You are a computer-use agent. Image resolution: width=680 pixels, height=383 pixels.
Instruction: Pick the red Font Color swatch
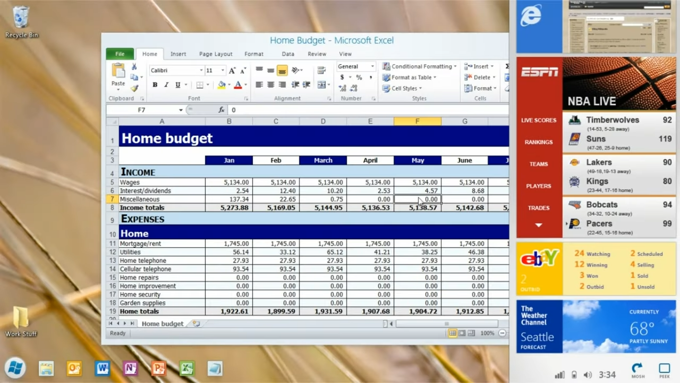(x=238, y=85)
